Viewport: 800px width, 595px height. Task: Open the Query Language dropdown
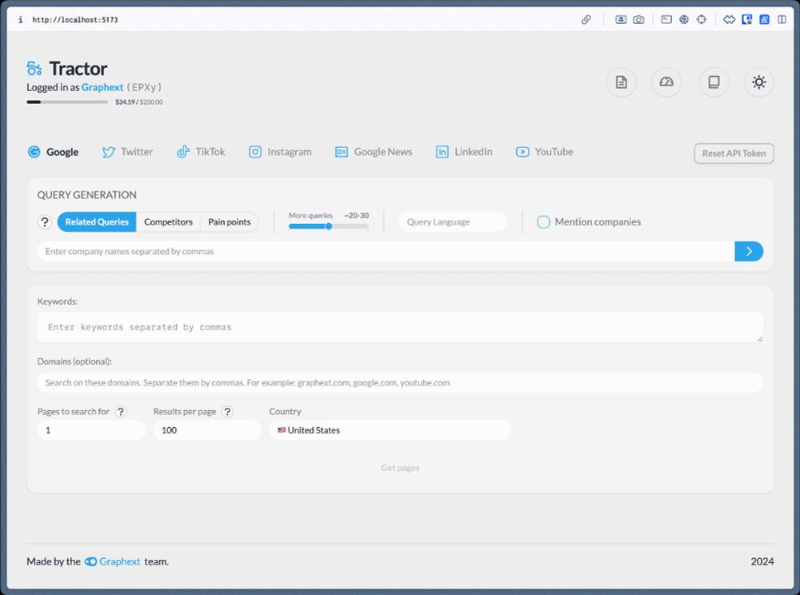click(453, 222)
